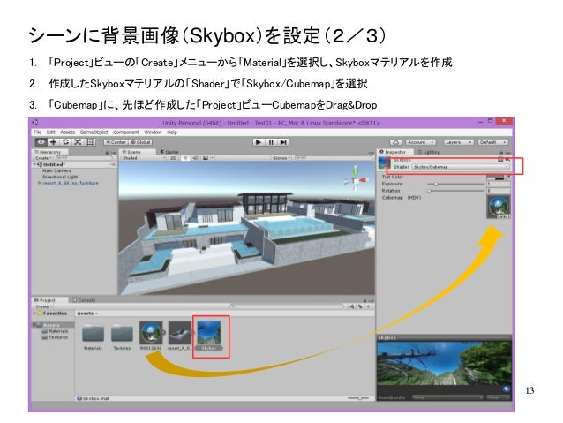Click the Tint Color swatch

click(495, 177)
